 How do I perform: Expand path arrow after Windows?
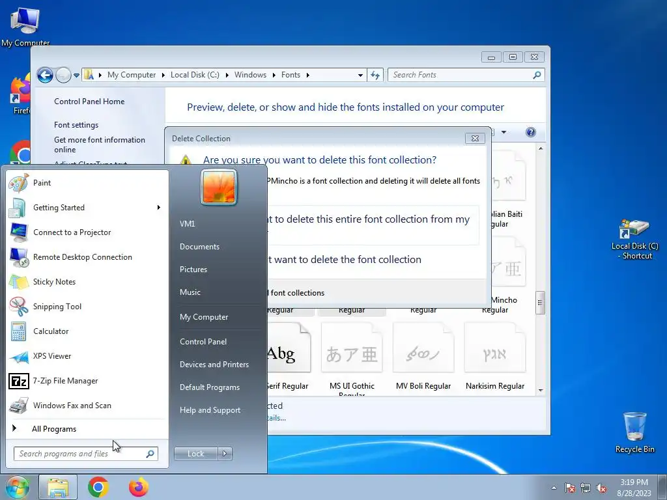(274, 75)
